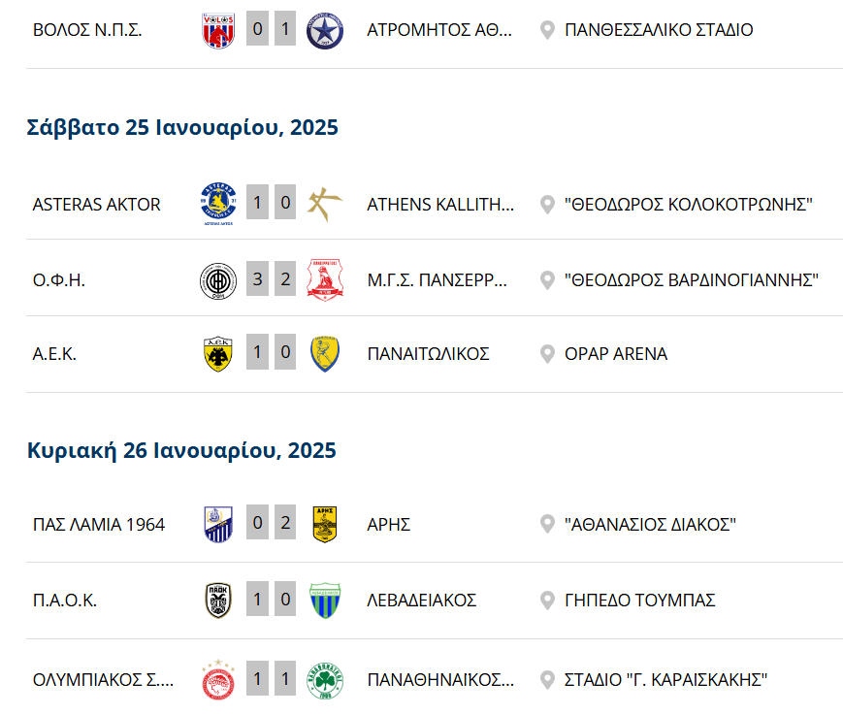Click the Athens Kallithea gold logo
843x715 pixels.
pos(325,204)
